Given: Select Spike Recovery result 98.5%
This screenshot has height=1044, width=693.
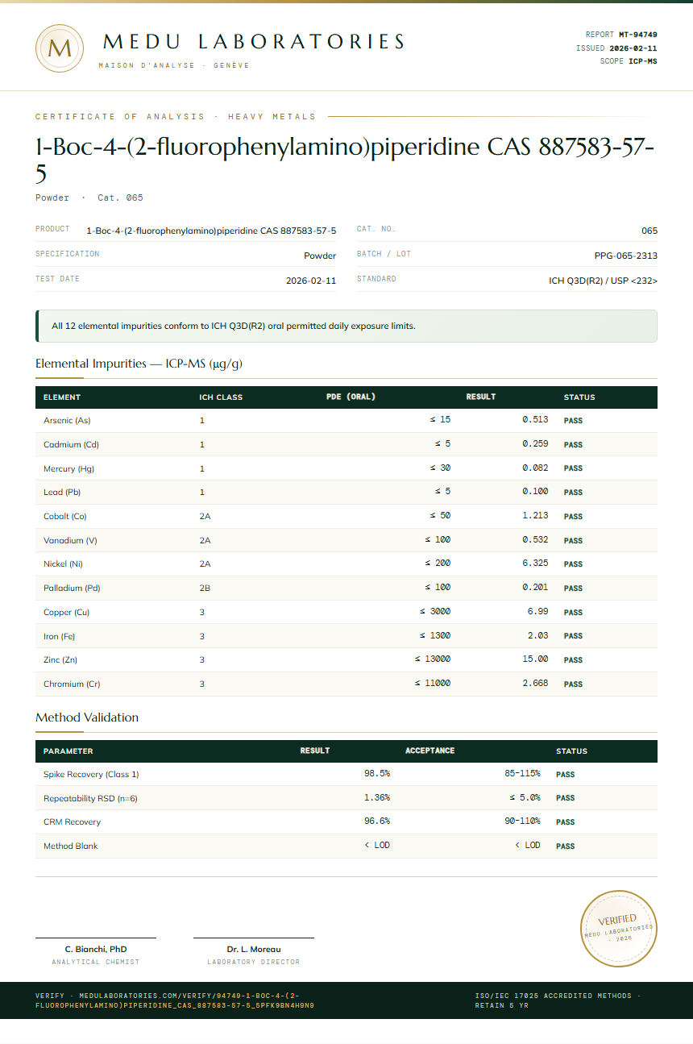Looking at the screenshot, I should 377,774.
